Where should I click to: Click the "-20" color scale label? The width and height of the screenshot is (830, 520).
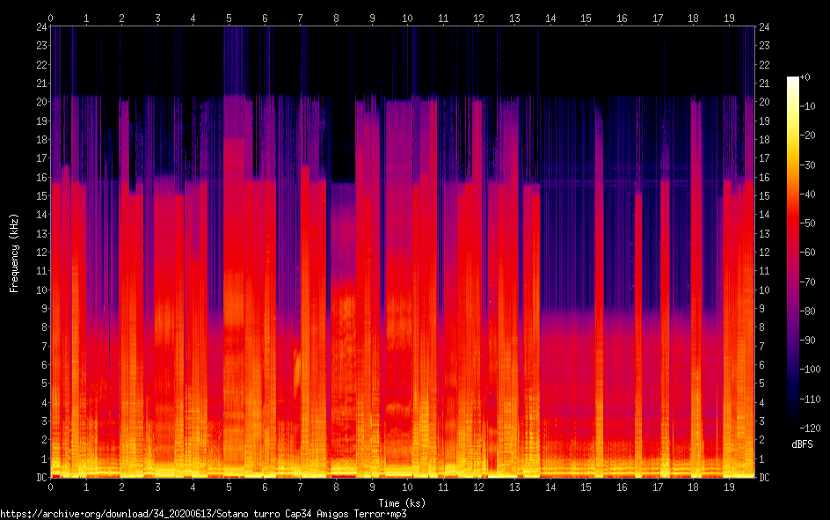coord(807,135)
